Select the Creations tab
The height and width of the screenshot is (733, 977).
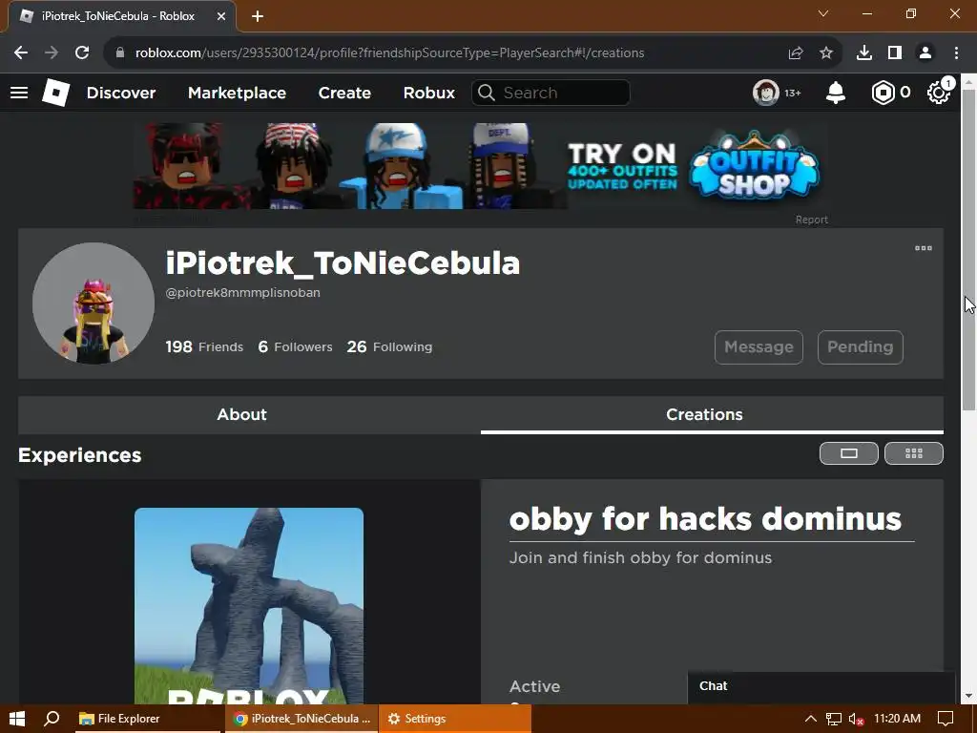[x=712, y=415]
